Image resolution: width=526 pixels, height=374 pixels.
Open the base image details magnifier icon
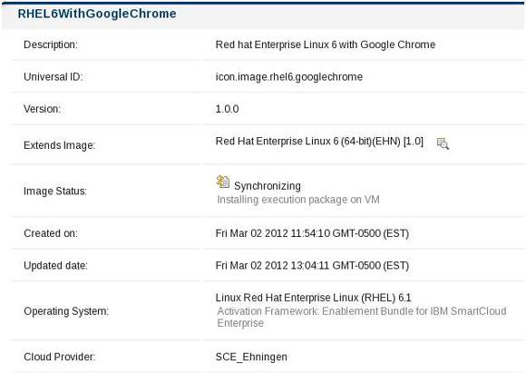443,143
